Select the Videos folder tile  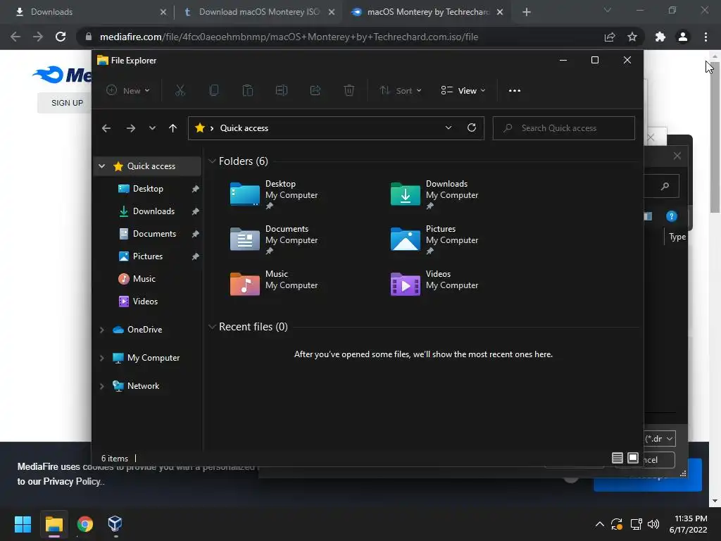434,284
